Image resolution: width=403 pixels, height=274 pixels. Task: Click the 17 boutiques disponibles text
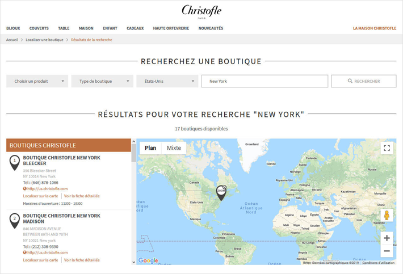tap(201, 129)
